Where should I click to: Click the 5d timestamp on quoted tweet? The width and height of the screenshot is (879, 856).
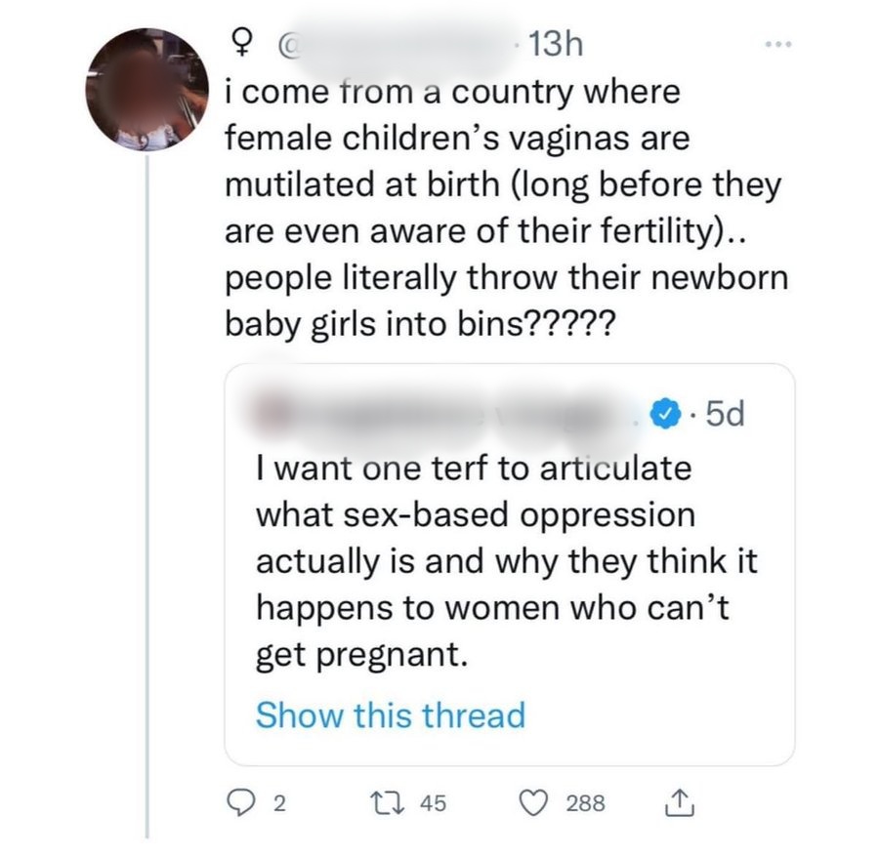click(x=723, y=416)
